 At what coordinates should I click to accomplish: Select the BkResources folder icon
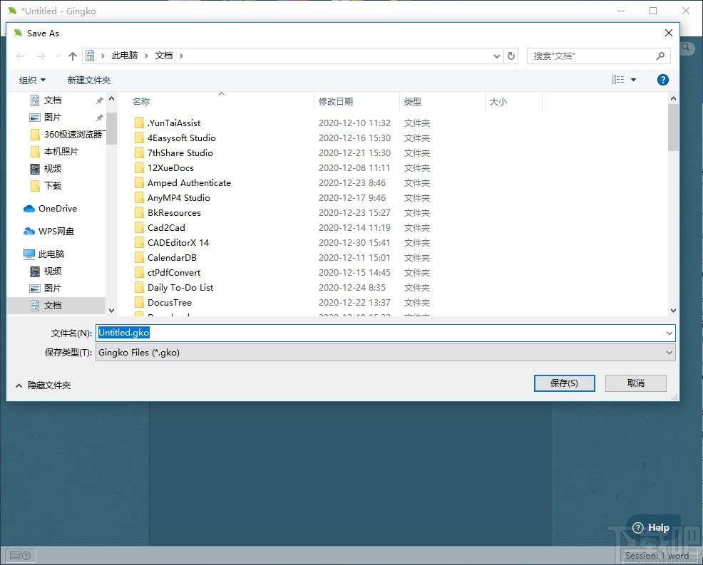[140, 213]
